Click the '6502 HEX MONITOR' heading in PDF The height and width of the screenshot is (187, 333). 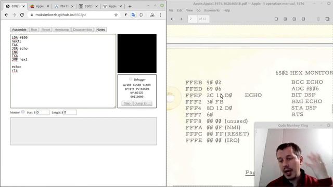(x=304, y=73)
